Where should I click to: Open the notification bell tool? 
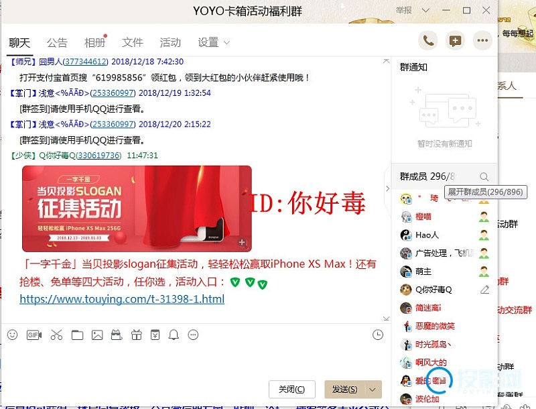click(174, 335)
